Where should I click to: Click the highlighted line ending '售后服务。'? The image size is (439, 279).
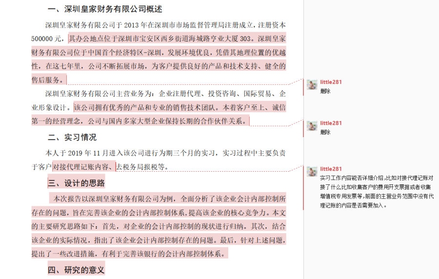pyautogui.click(x=49, y=80)
